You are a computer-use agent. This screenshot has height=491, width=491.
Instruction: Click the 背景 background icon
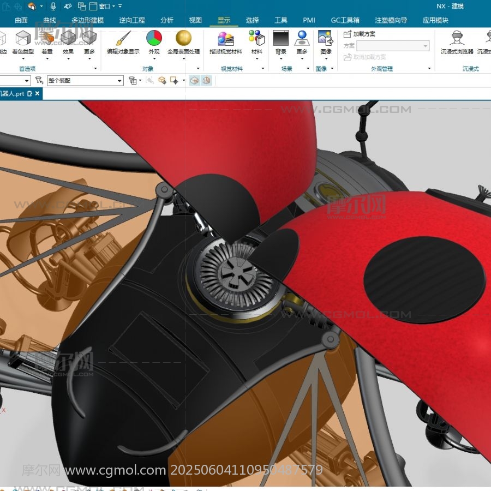point(280,38)
